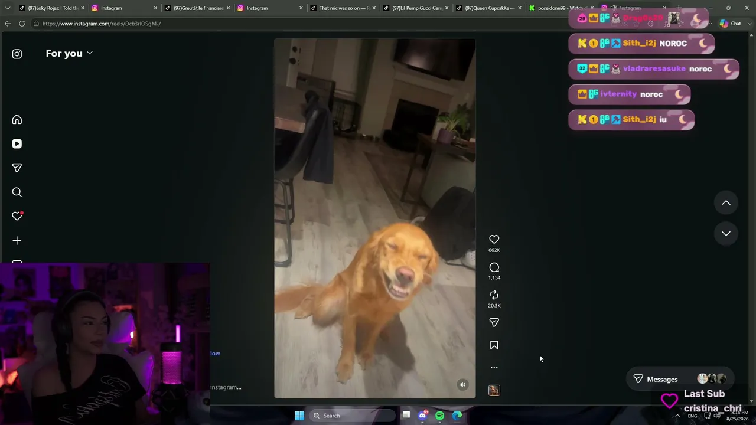The width and height of the screenshot is (756, 425).
Task: Click the dog reel video to pause
Action: 374,218
